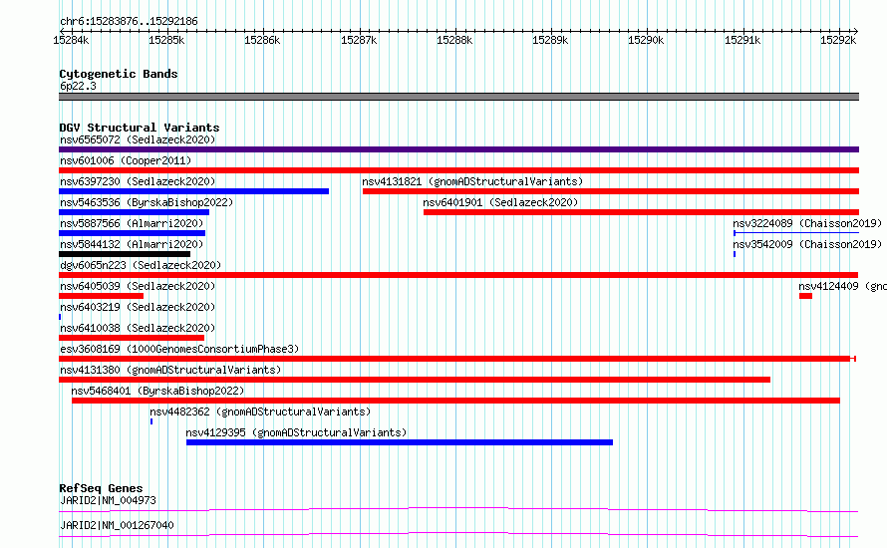Select the blue nsv5463536 variant bar
This screenshot has height=548, width=887.
point(135,212)
